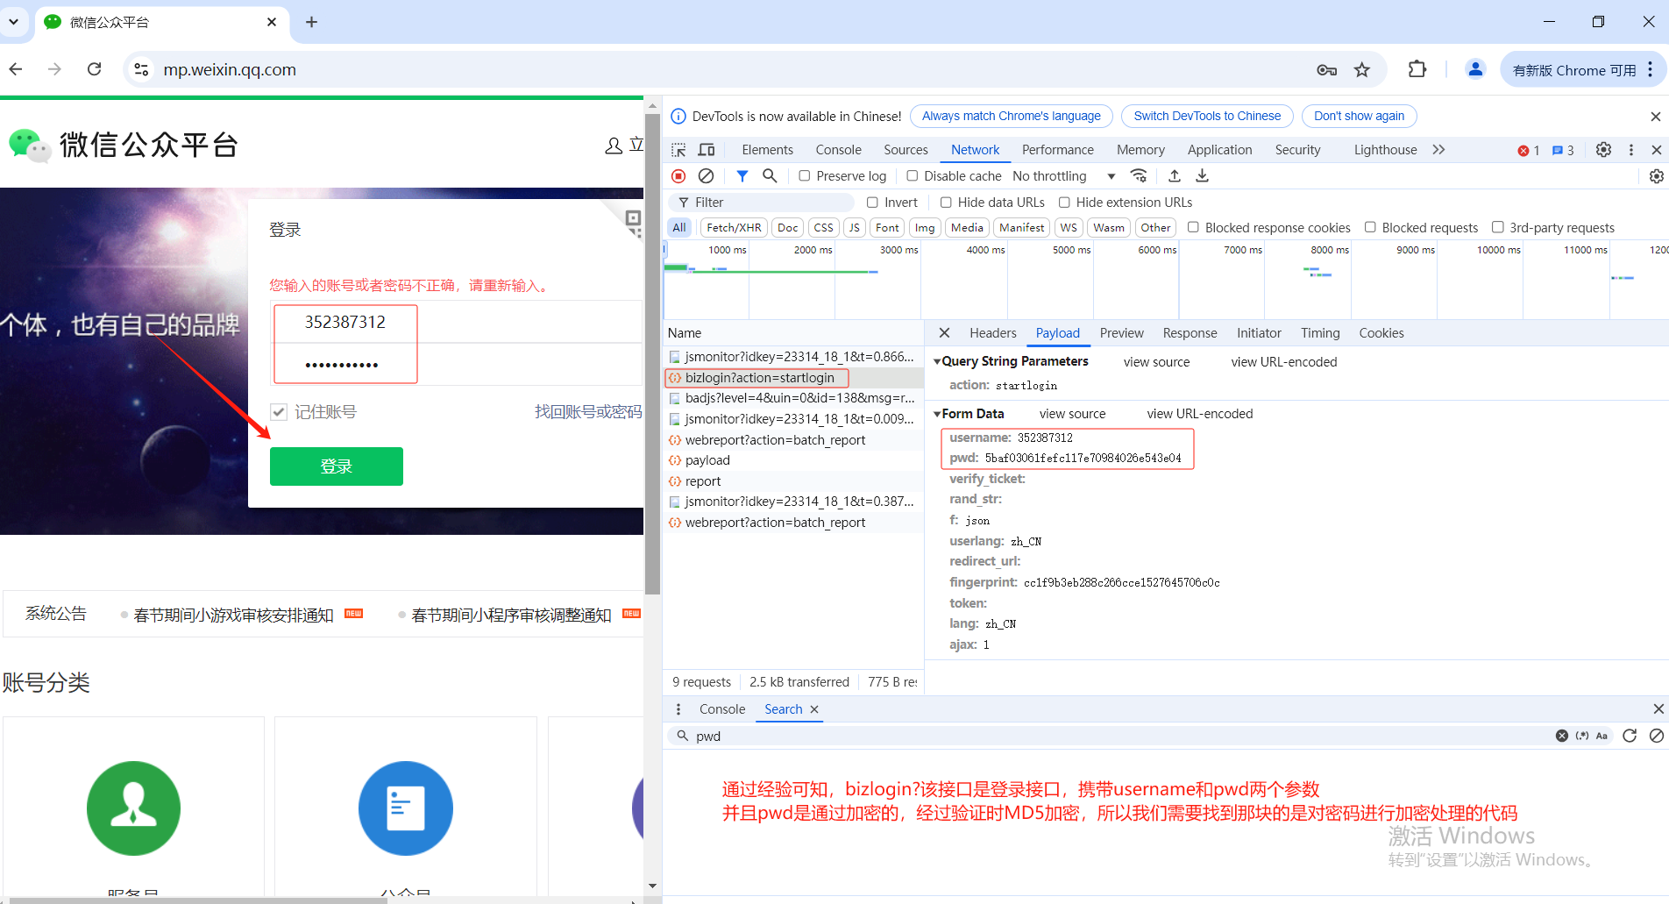The image size is (1669, 904).
Task: Click the export HAR download icon
Action: click(1203, 176)
